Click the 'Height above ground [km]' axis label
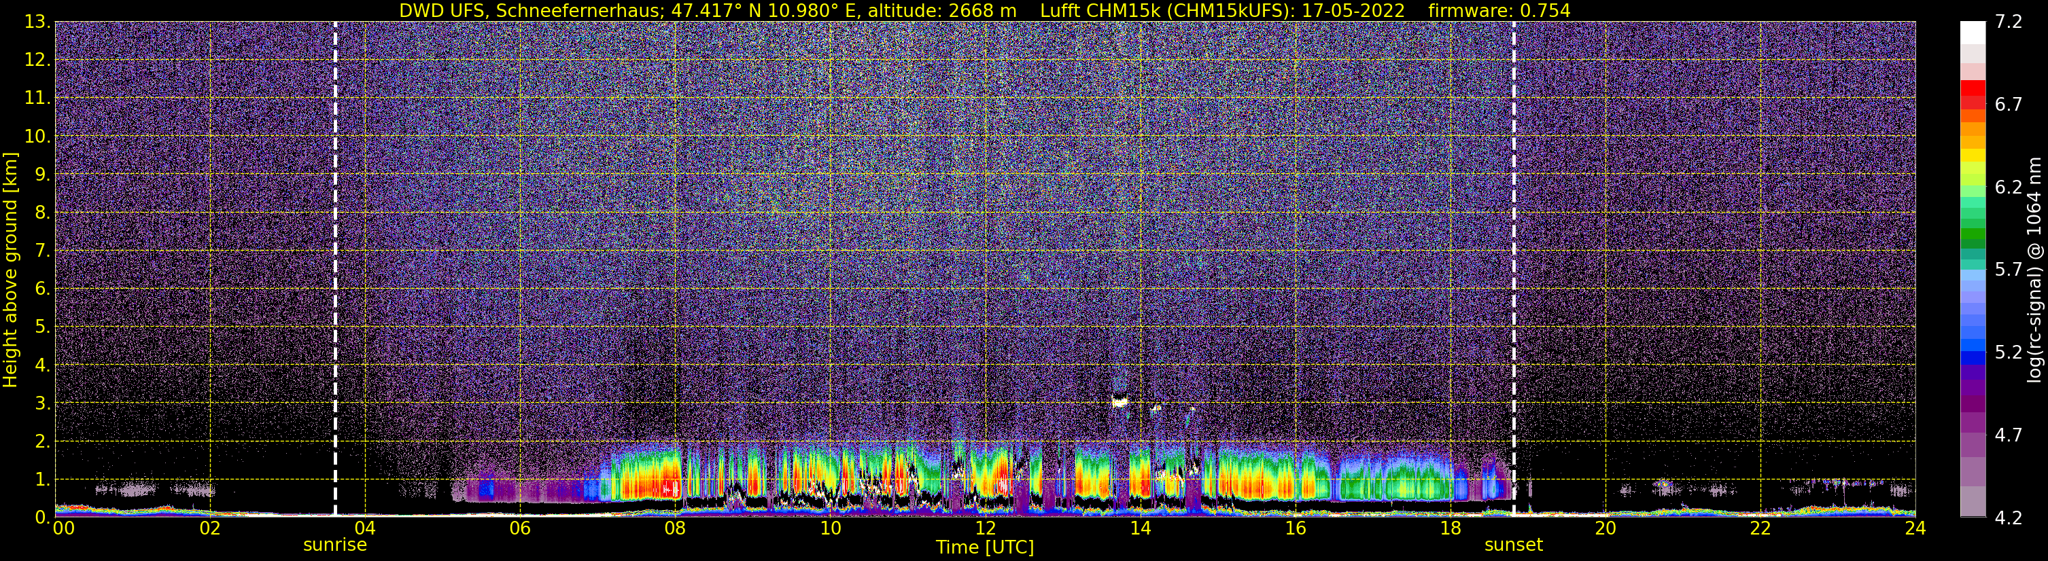 tap(10, 270)
